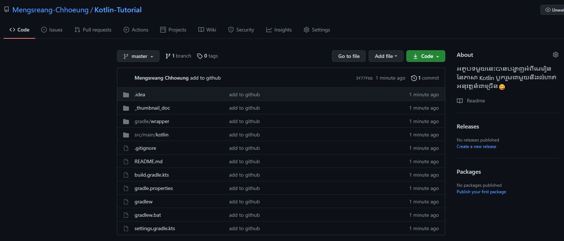Viewport: 564px width, 241px height.
Task: Toggle the Unwatch eye button
Action: pyautogui.click(x=552, y=10)
